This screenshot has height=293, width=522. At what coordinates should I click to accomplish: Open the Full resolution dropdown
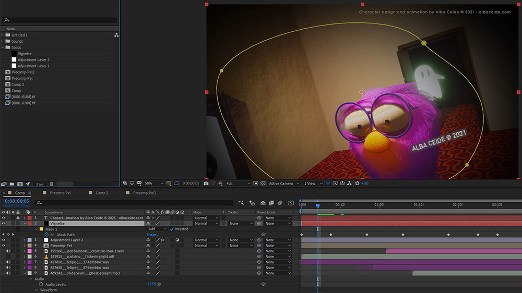(x=239, y=183)
